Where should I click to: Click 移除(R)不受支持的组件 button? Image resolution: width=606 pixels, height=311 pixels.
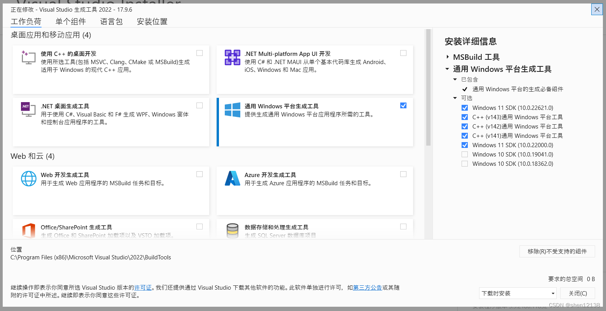pyautogui.click(x=557, y=251)
